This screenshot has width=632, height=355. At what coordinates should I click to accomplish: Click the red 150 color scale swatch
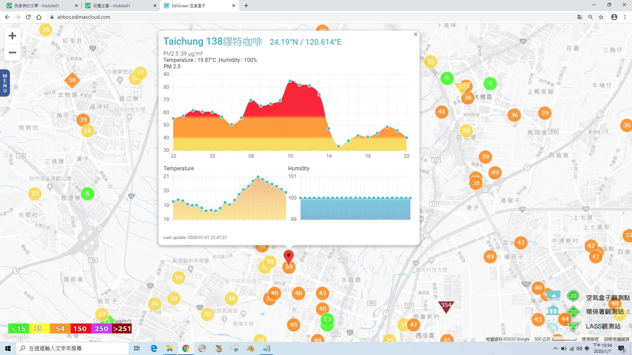(80, 329)
